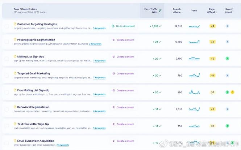Viewport: 241px width, 150px height.
Task: Select the Mailing List Sign Ups checkbox
Action: (x=7, y=59)
